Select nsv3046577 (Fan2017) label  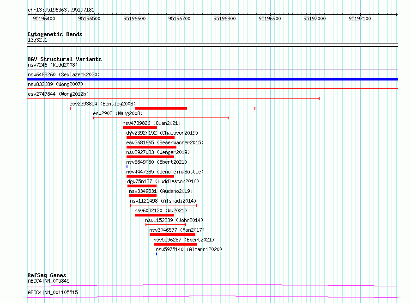pyautogui.click(x=177, y=230)
